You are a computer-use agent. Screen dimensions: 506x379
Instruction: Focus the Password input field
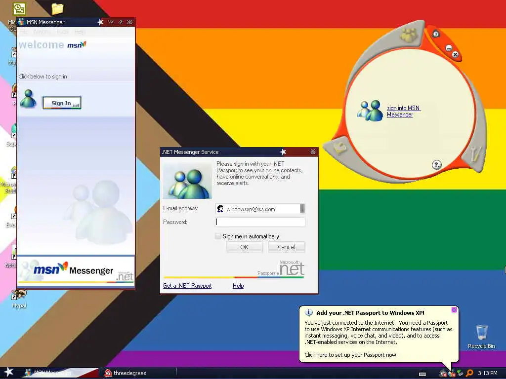(x=260, y=222)
